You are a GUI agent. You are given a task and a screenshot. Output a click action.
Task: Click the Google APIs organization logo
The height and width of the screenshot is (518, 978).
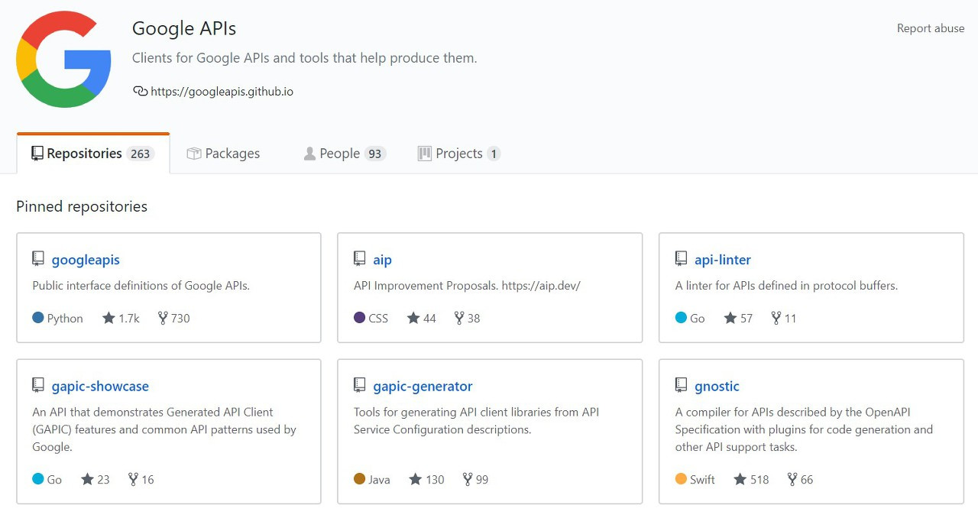(63, 60)
